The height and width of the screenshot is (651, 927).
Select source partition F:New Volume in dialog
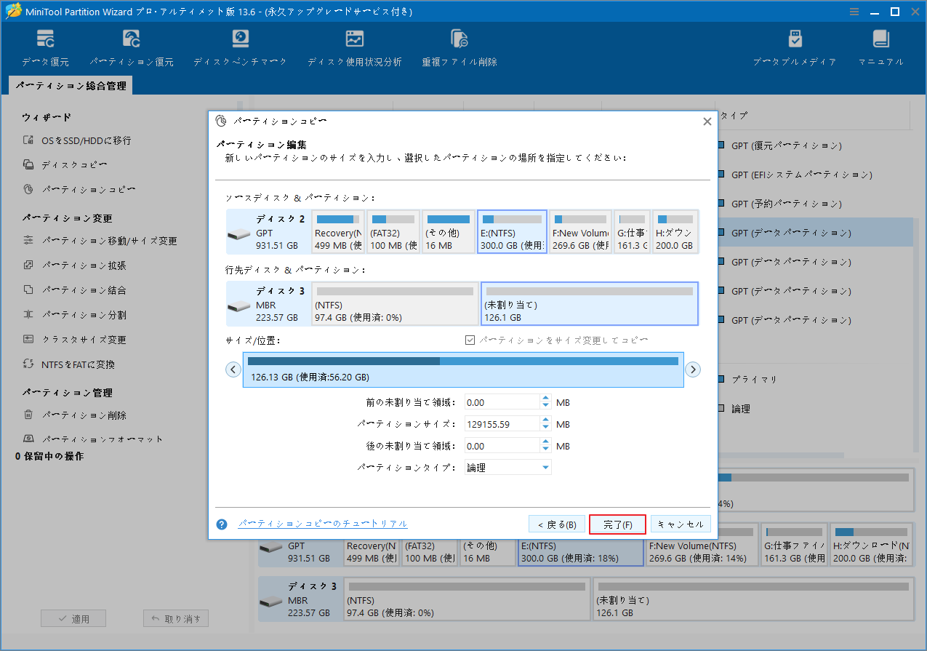point(580,231)
